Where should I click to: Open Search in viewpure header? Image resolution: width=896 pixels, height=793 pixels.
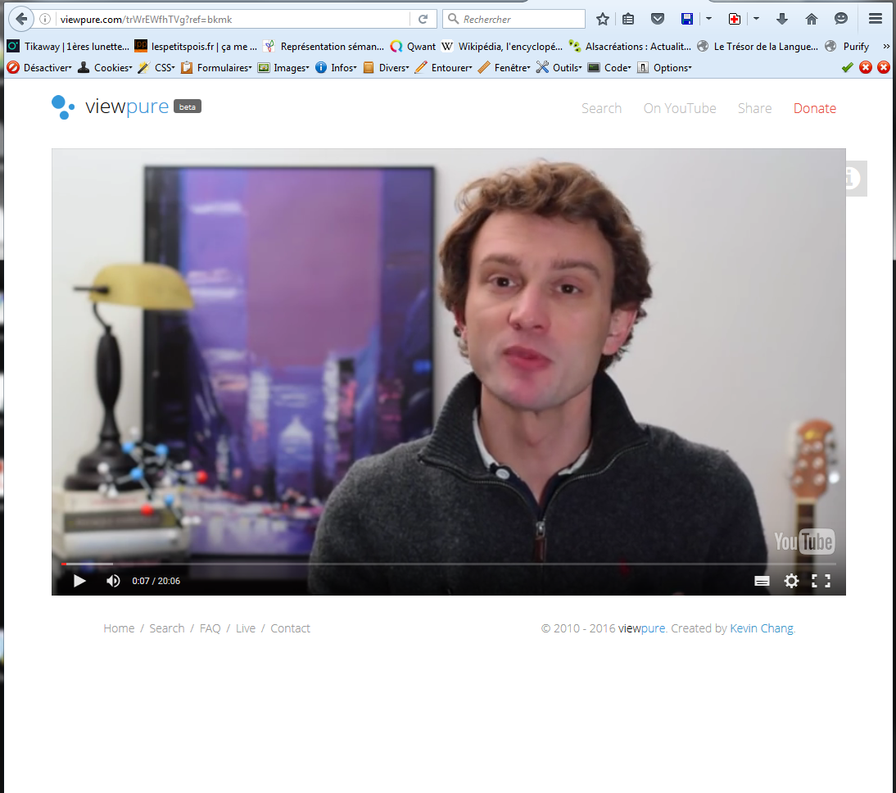[601, 108]
